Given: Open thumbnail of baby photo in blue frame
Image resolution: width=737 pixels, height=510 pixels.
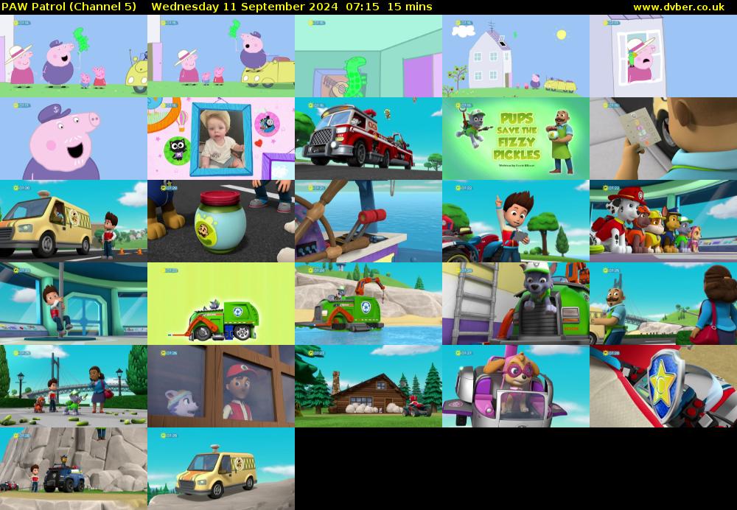Looking at the screenshot, I should point(221,139).
